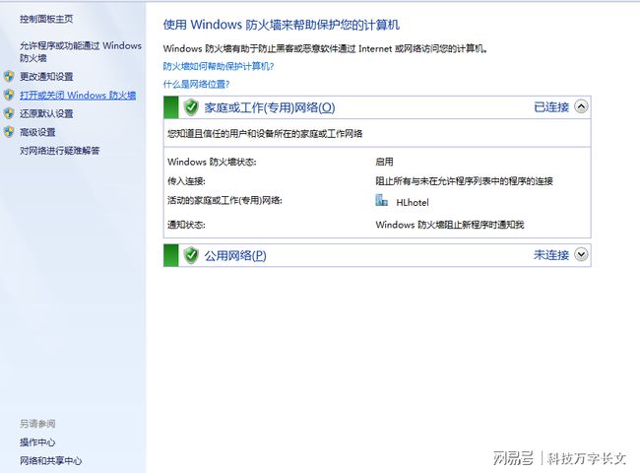Click 活动的家庭或工作(专用)网络 label
Viewport: 640px width, 473px height.
[x=224, y=200]
